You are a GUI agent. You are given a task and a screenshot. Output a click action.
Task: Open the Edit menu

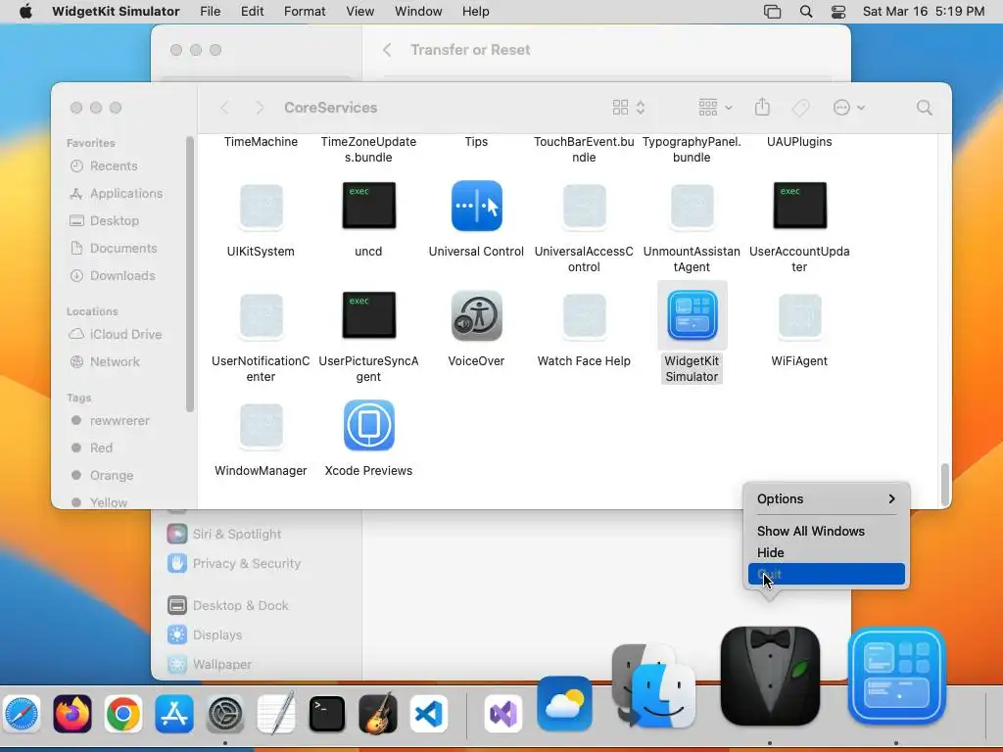(252, 12)
